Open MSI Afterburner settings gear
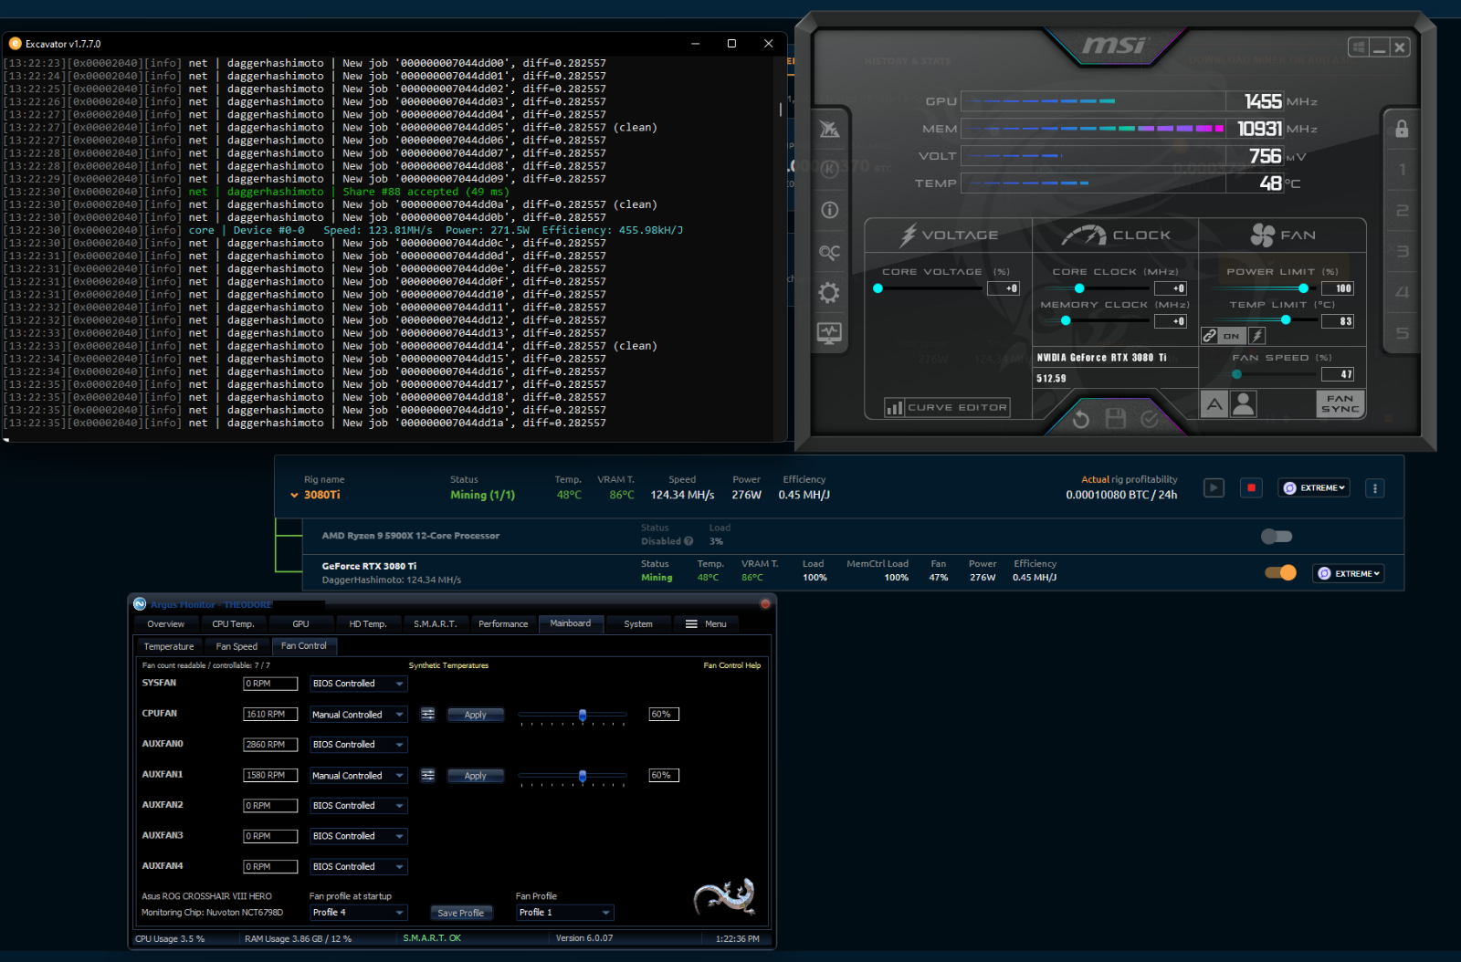The image size is (1461, 962). tap(829, 293)
